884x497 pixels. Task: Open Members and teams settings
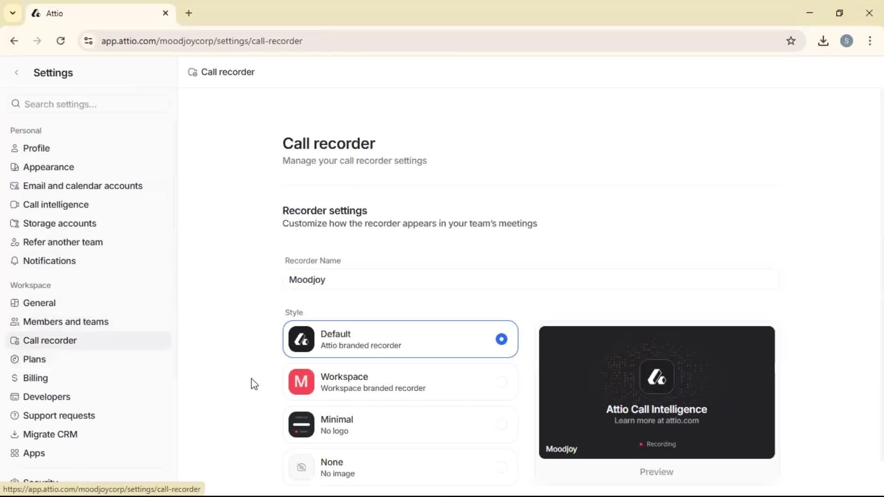(x=66, y=321)
